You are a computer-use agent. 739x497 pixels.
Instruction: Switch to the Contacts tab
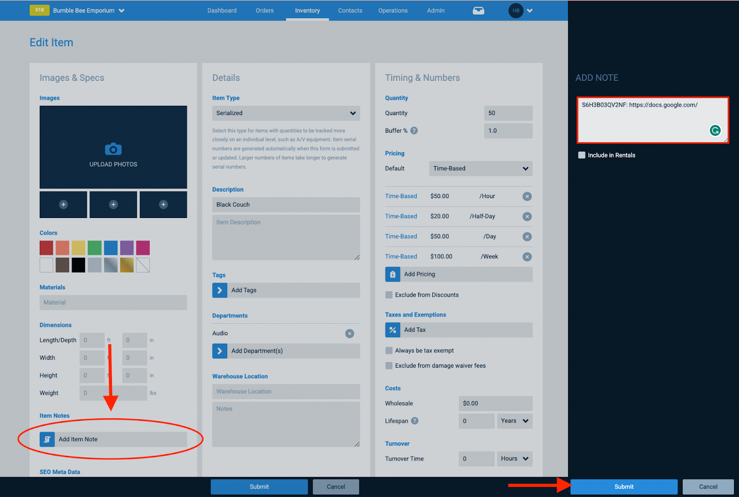[350, 10]
